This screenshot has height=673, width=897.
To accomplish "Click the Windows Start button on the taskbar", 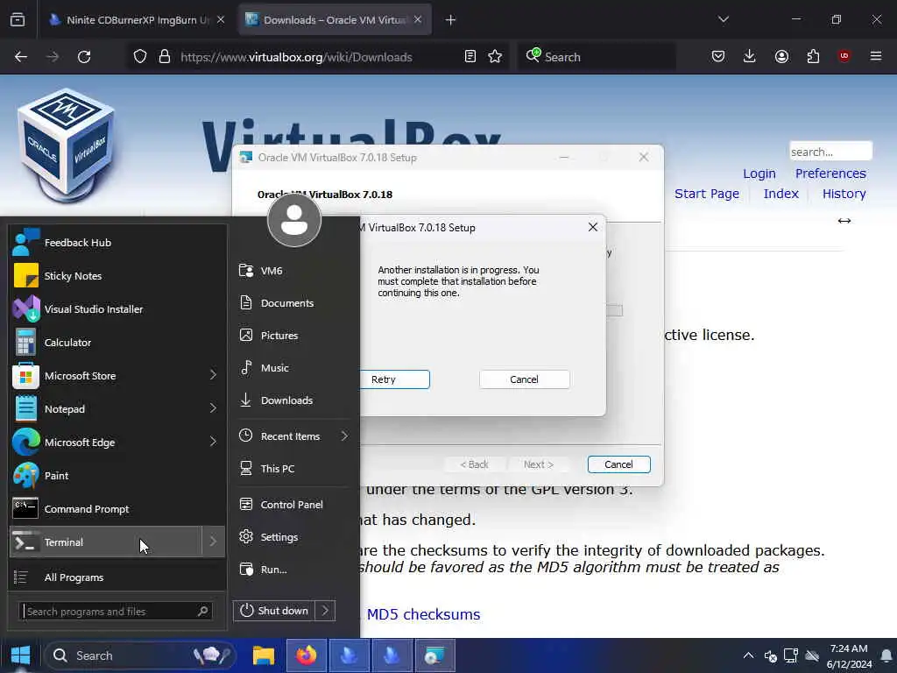I will tap(21, 655).
